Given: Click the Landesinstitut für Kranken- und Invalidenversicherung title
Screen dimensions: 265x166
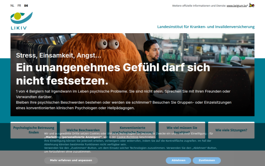Looking at the screenshot, I should tap(206, 27).
